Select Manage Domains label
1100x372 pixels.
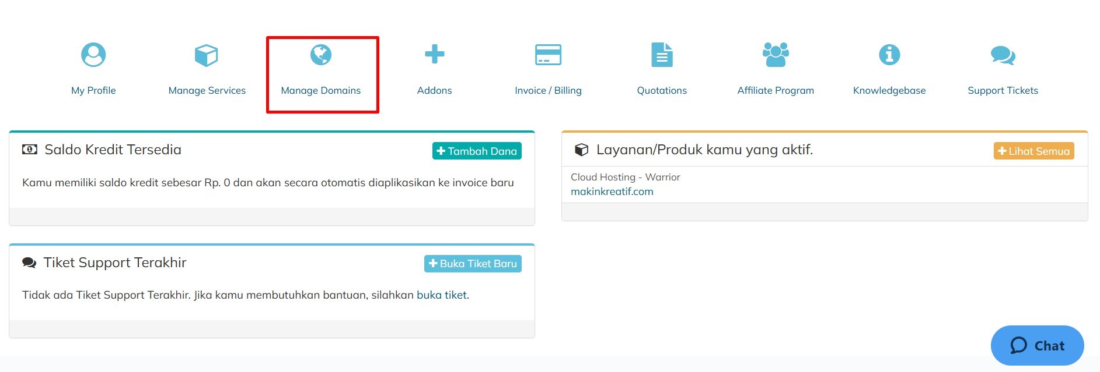point(321,90)
